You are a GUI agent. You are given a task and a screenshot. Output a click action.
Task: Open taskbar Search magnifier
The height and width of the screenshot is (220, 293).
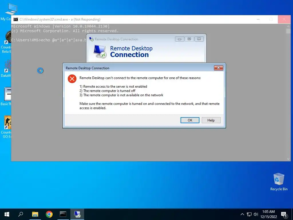[21, 214]
